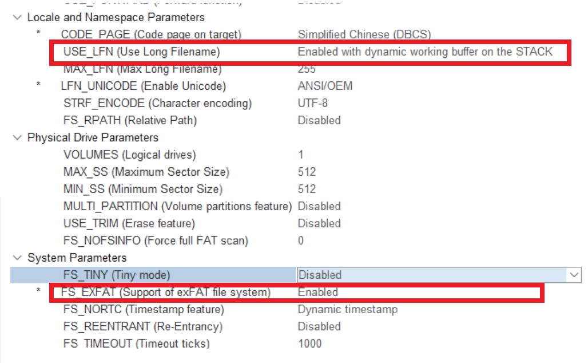Collapse Locale and Namespace Parameters section
The height and width of the screenshot is (363, 588).
(x=16, y=18)
